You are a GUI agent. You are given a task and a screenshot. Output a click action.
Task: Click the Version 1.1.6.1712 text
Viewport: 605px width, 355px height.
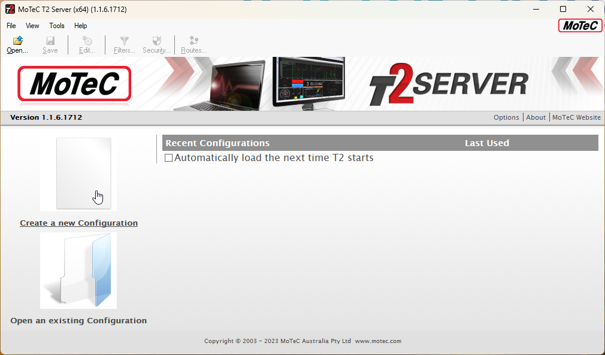point(46,117)
